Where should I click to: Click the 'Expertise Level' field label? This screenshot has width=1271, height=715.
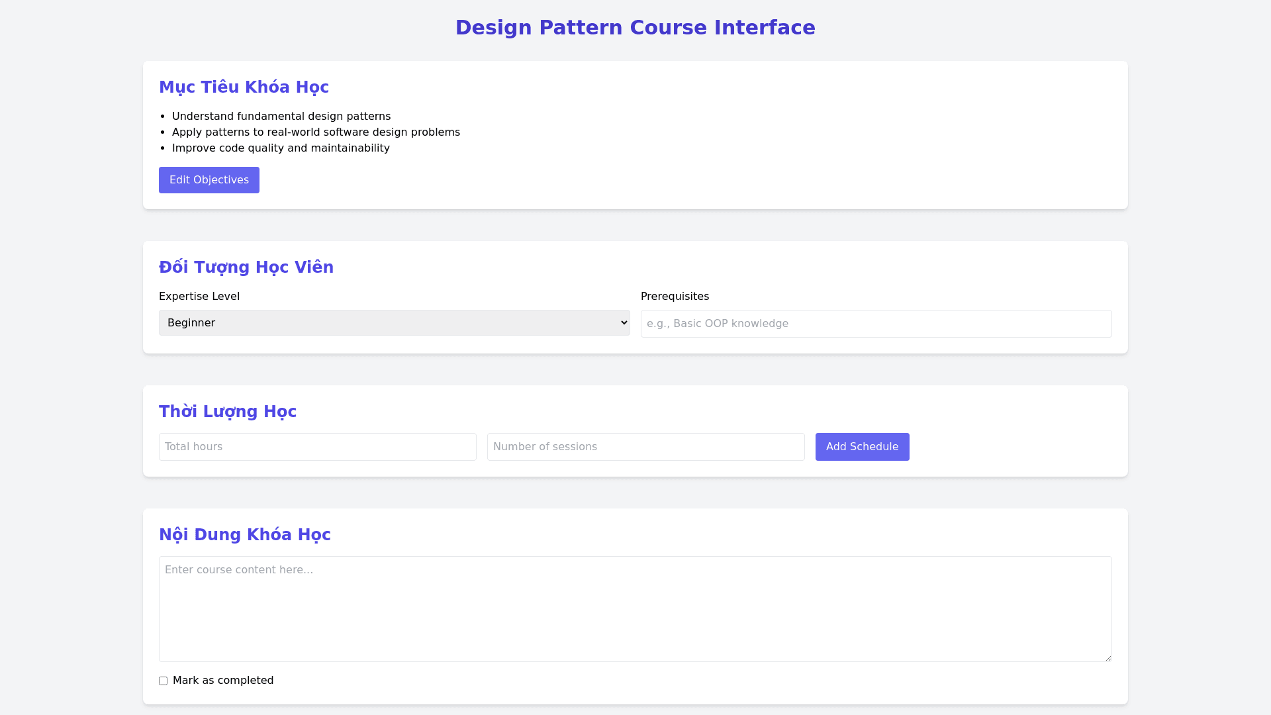tap(199, 297)
